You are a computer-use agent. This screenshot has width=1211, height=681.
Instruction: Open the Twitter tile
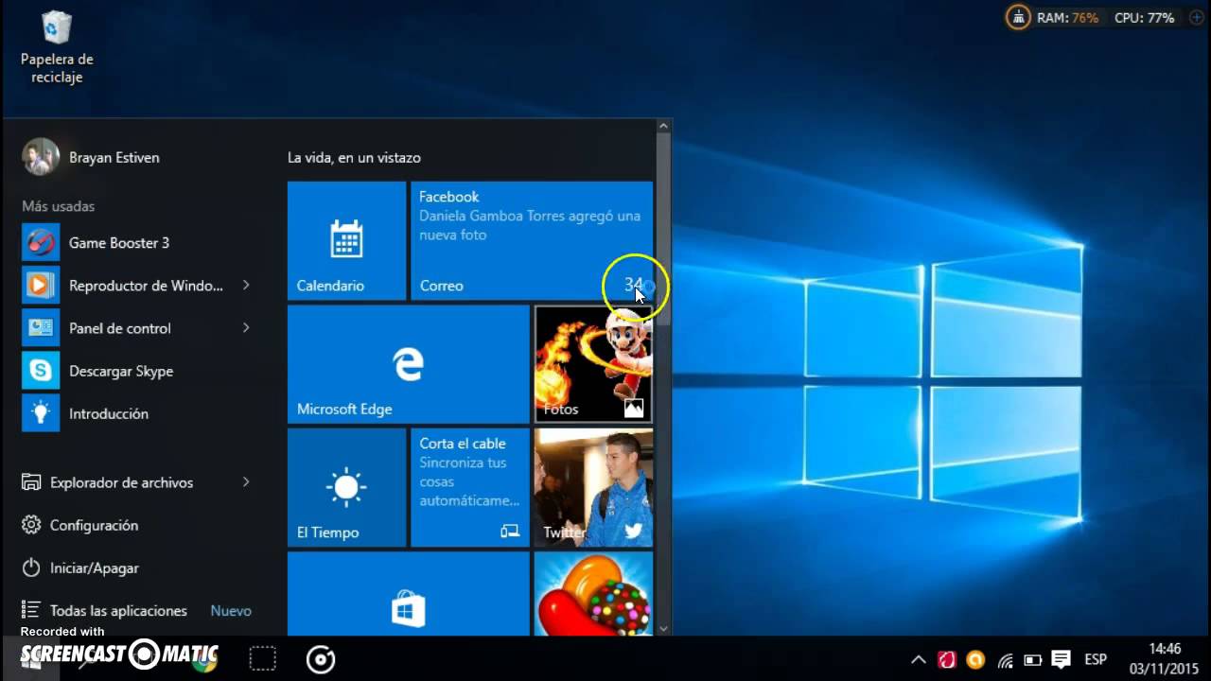click(x=593, y=488)
